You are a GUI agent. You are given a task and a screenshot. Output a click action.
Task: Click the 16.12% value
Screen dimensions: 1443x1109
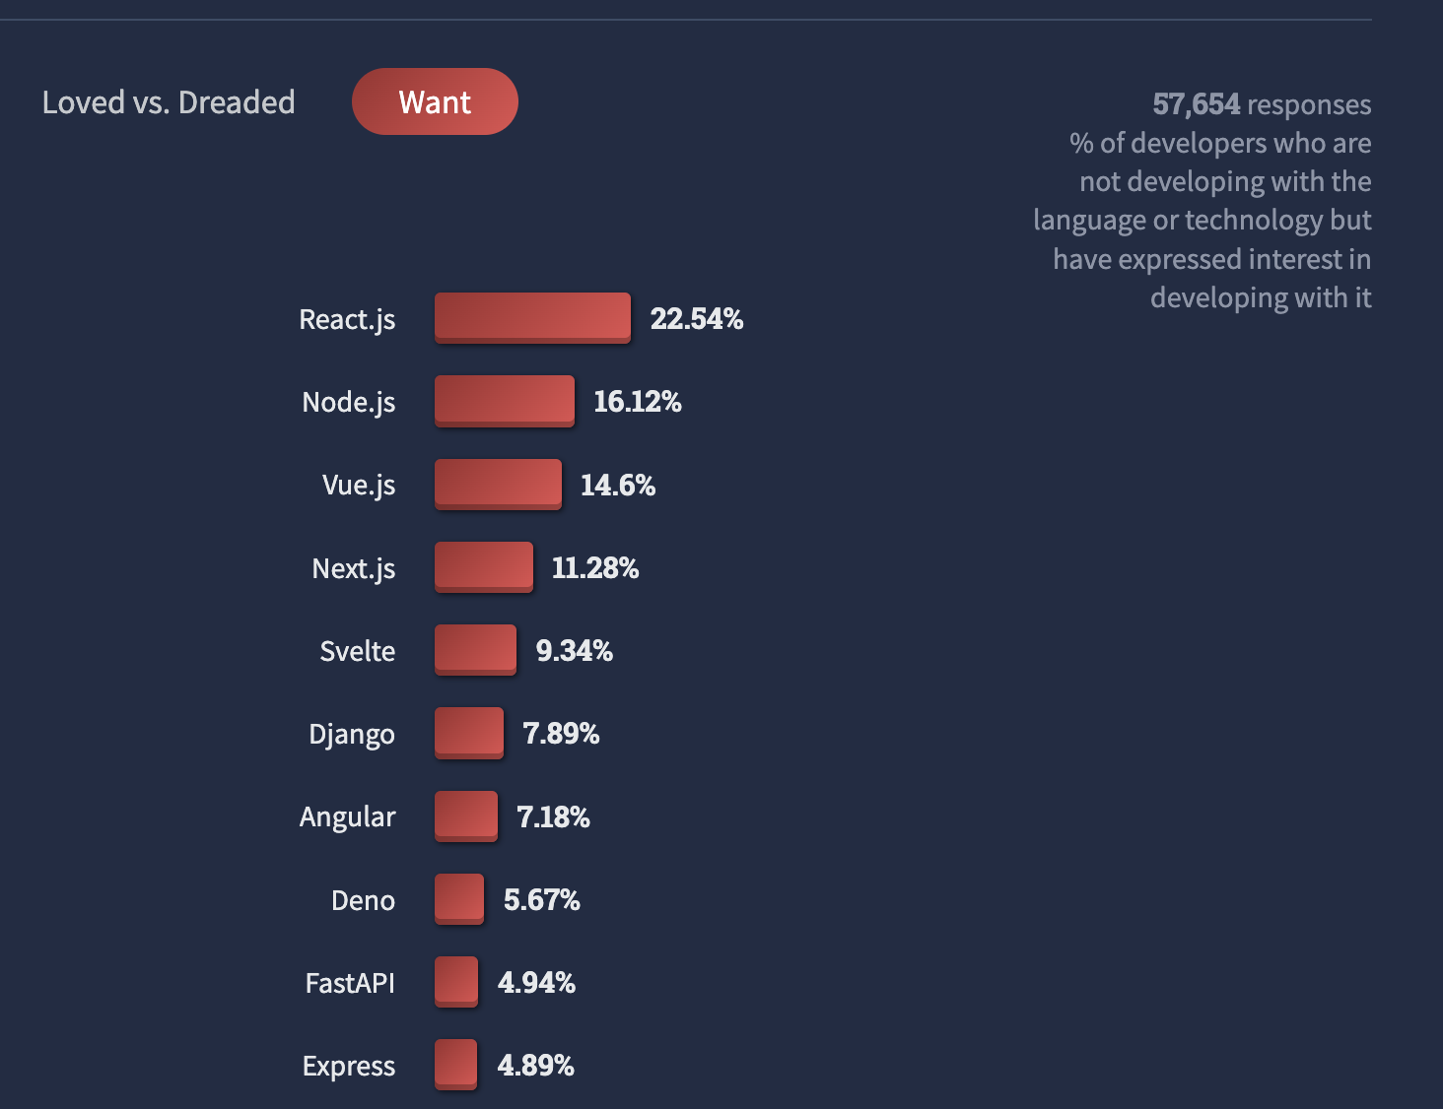637,402
